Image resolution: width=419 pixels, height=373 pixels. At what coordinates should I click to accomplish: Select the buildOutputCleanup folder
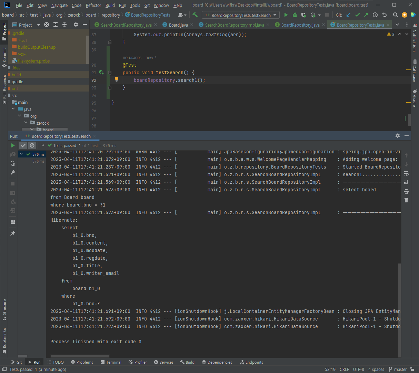click(x=37, y=47)
